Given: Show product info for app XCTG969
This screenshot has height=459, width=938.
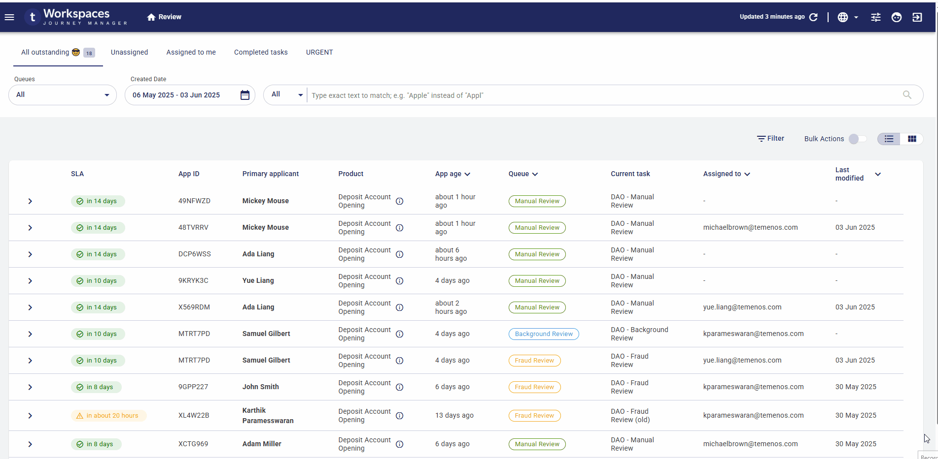Looking at the screenshot, I should [400, 444].
